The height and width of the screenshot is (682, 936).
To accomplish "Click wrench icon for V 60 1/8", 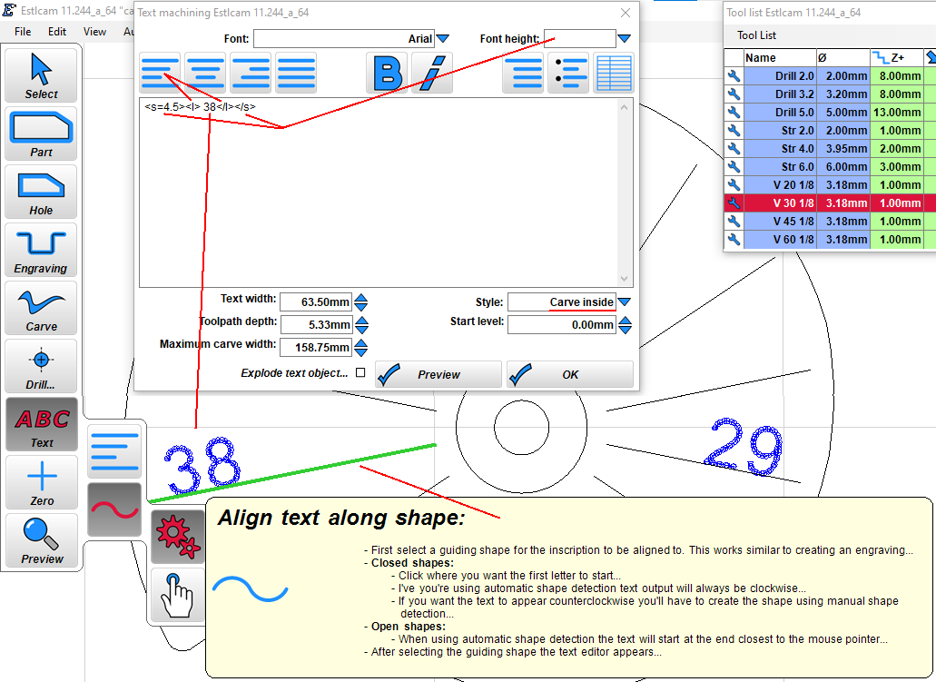I will point(734,240).
